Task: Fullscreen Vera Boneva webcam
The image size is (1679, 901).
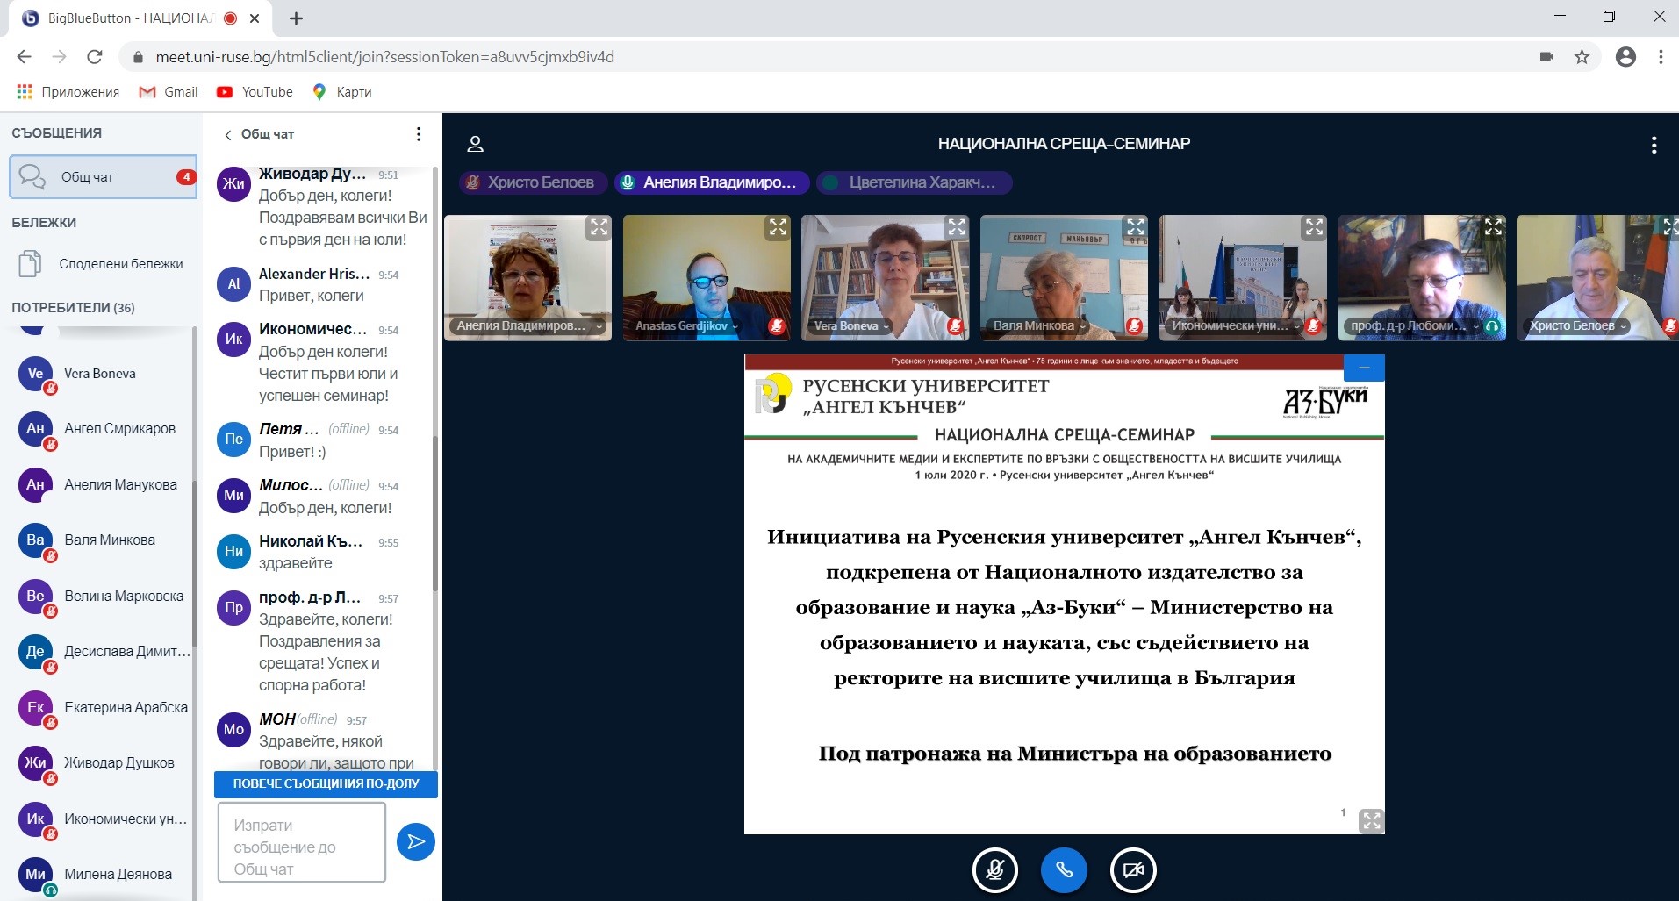Action: pos(956,228)
